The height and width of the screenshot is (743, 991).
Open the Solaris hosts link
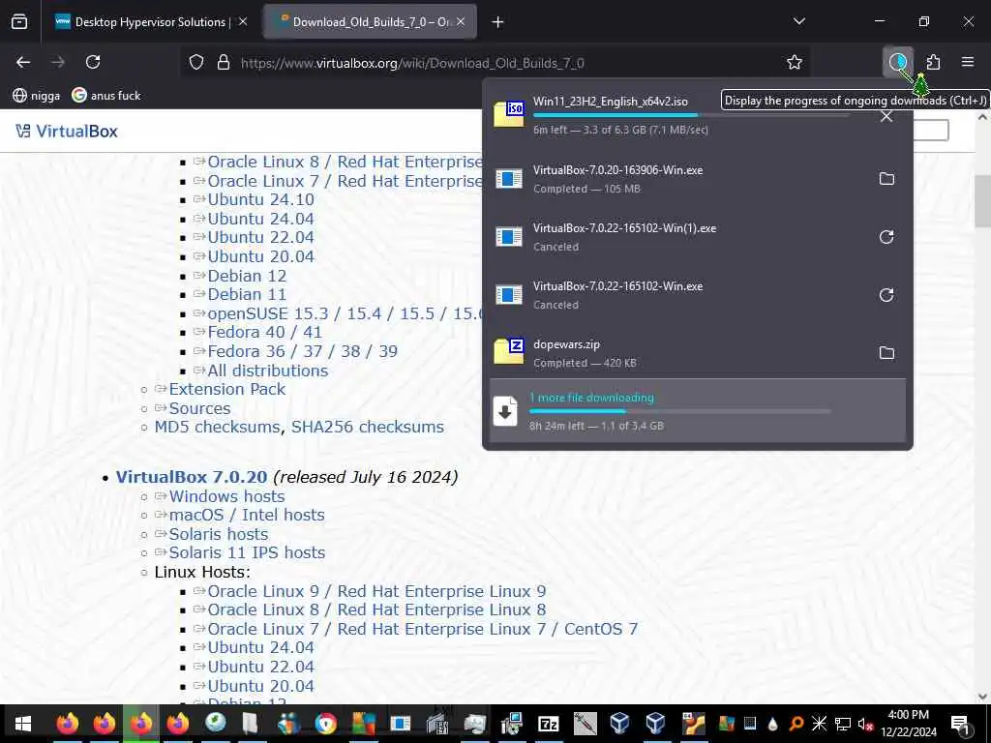pos(218,534)
